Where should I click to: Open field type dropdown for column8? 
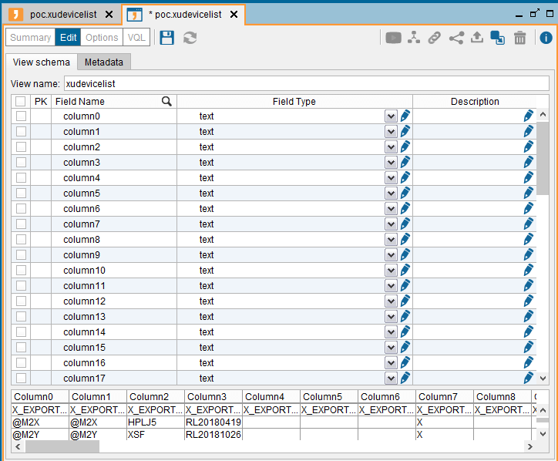(391, 240)
